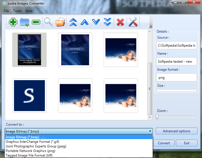Open the tools settings wrench icon

coord(133,22)
